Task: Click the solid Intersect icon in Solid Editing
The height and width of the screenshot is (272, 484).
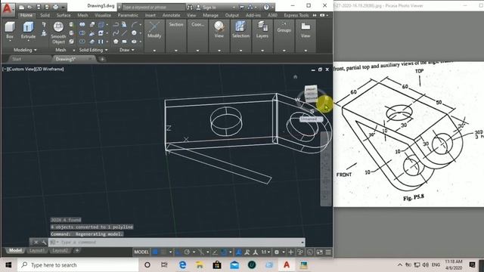Action: [82, 41]
